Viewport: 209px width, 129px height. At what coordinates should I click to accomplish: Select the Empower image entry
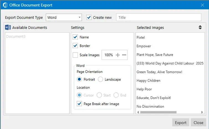tap(144, 46)
